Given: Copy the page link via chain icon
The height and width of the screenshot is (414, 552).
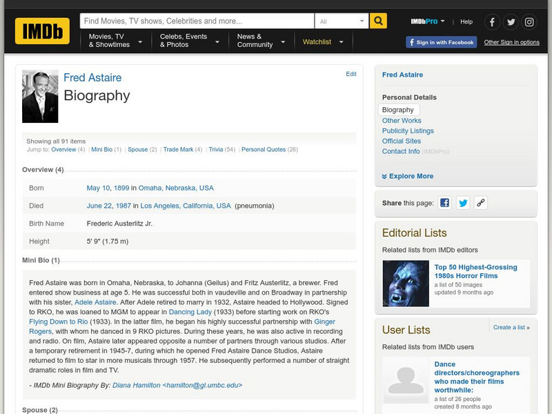Looking at the screenshot, I should pos(481,203).
